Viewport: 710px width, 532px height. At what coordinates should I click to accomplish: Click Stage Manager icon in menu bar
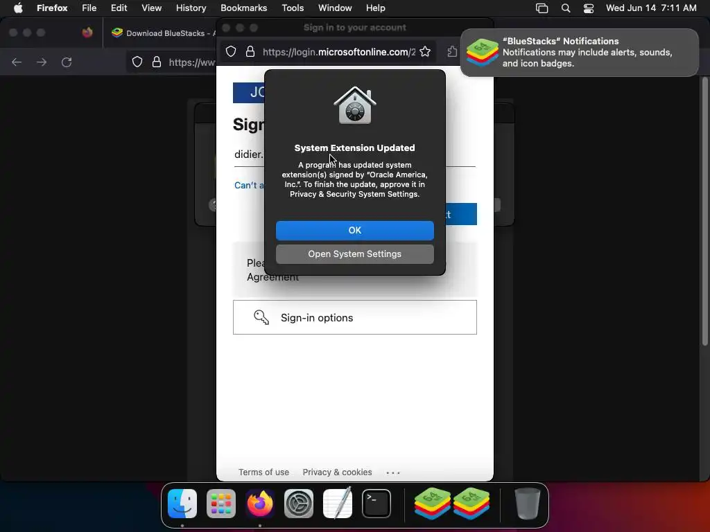pos(542,8)
